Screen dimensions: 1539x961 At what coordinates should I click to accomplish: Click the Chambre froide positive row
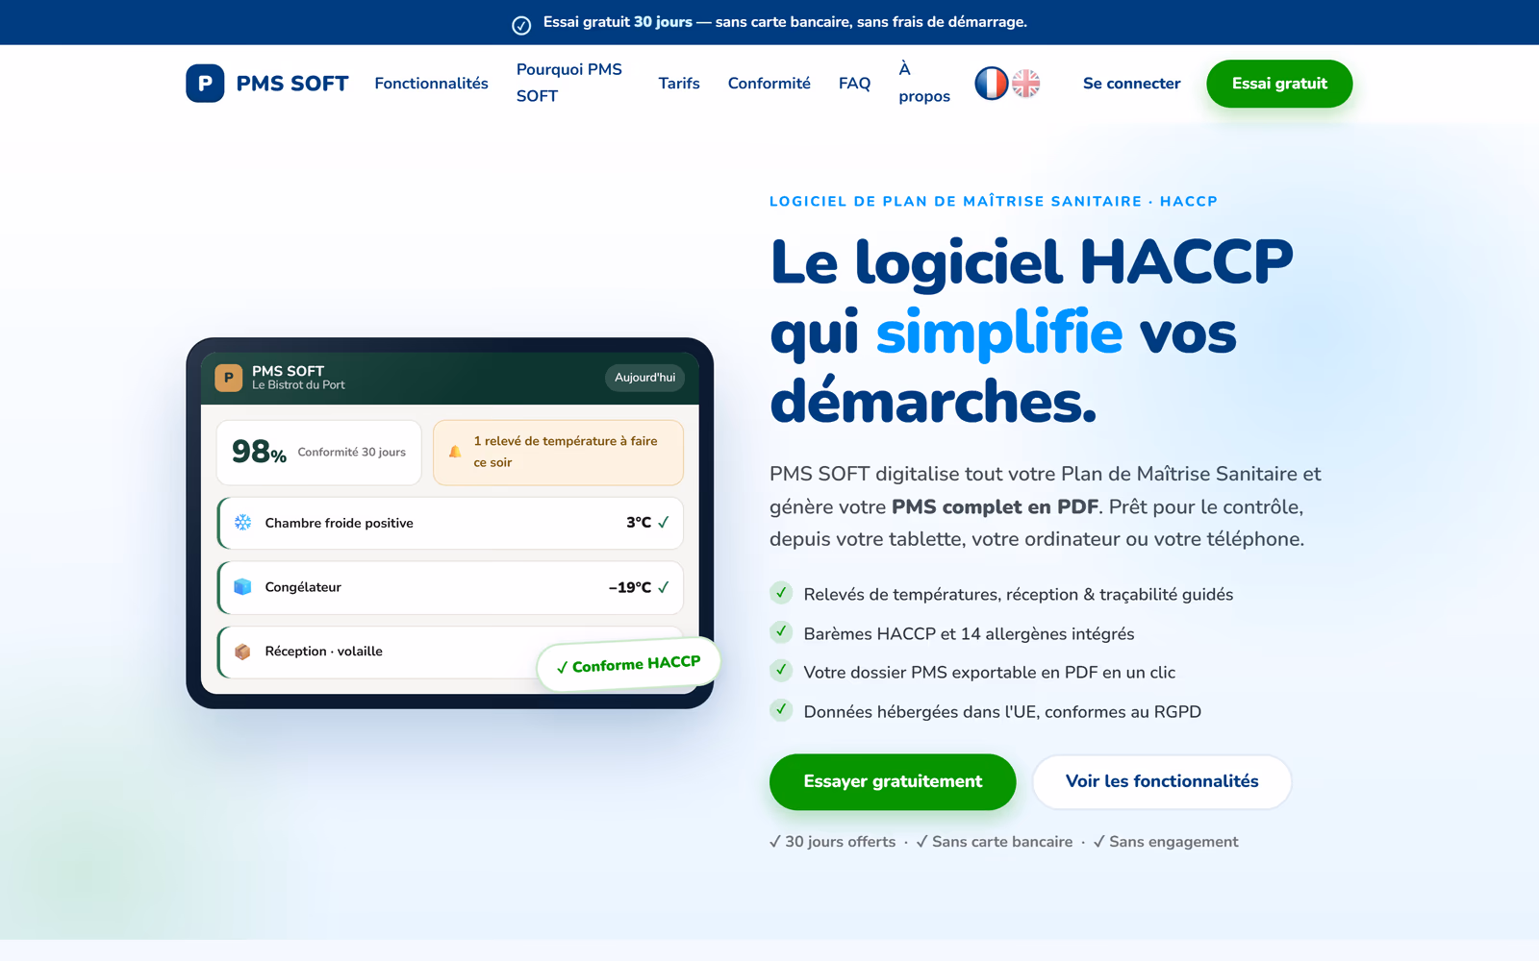pyautogui.click(x=450, y=523)
